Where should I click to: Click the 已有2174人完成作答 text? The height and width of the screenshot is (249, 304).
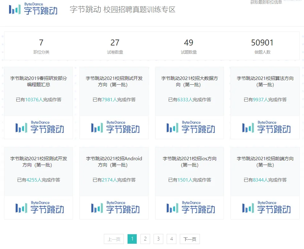click(x=114, y=180)
